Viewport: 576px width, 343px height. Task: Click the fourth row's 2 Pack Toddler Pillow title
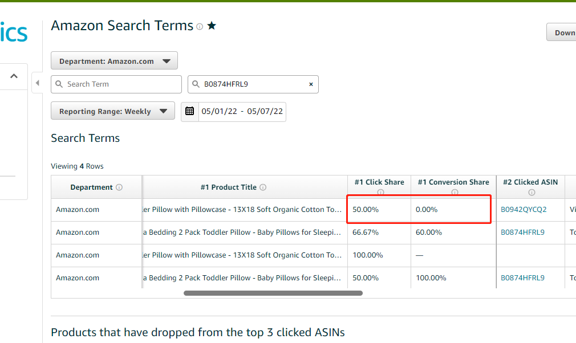click(x=242, y=277)
